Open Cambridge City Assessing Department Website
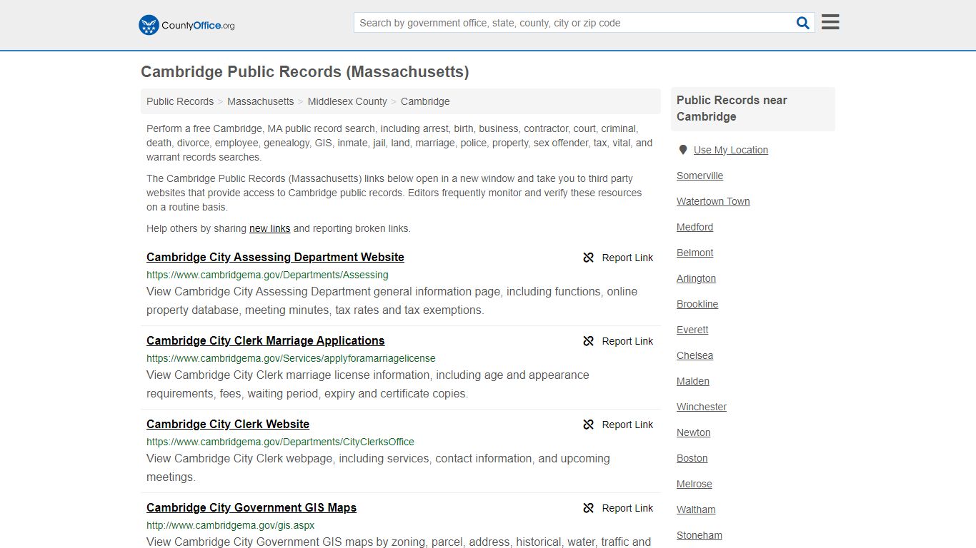 [x=275, y=257]
